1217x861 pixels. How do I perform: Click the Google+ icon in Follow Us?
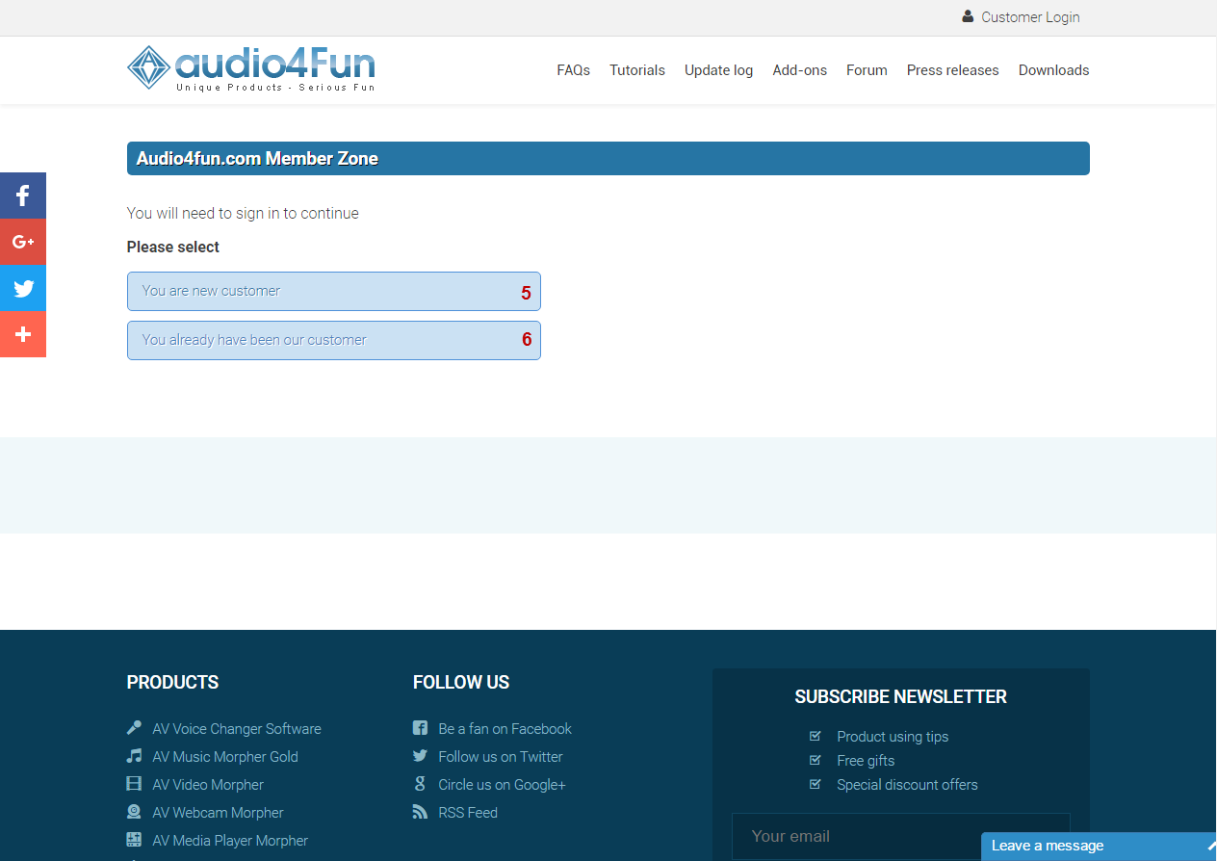[x=420, y=784]
